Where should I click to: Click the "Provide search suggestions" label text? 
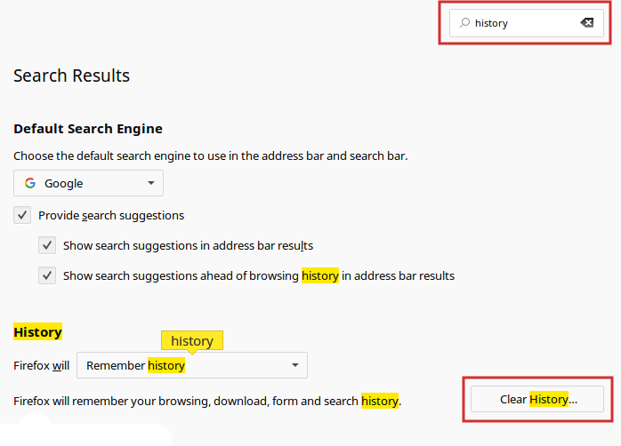(x=111, y=215)
